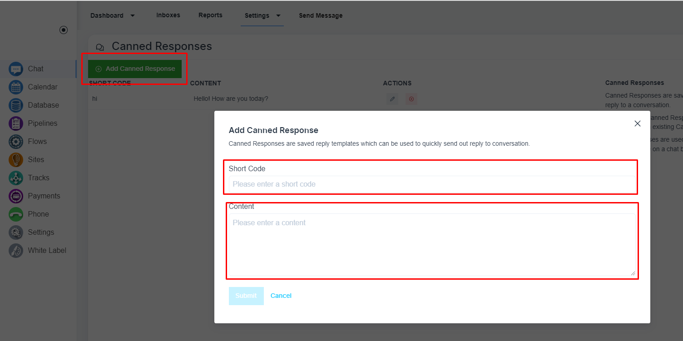Open Payments via its sidebar icon
The image size is (683, 341).
coord(16,196)
